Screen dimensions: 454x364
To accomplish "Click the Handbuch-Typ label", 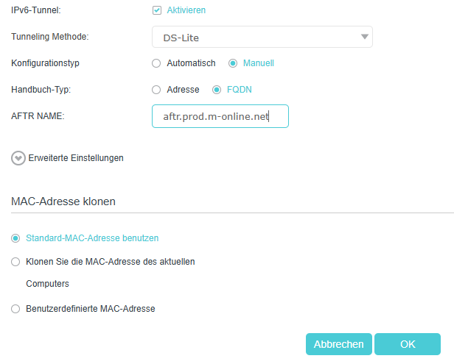I will 41,90.
